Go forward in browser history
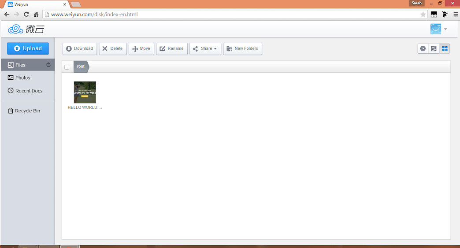The image size is (460, 248). (x=17, y=15)
